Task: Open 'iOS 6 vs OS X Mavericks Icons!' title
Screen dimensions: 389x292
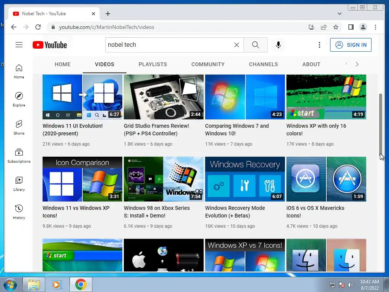Action: tap(315, 212)
